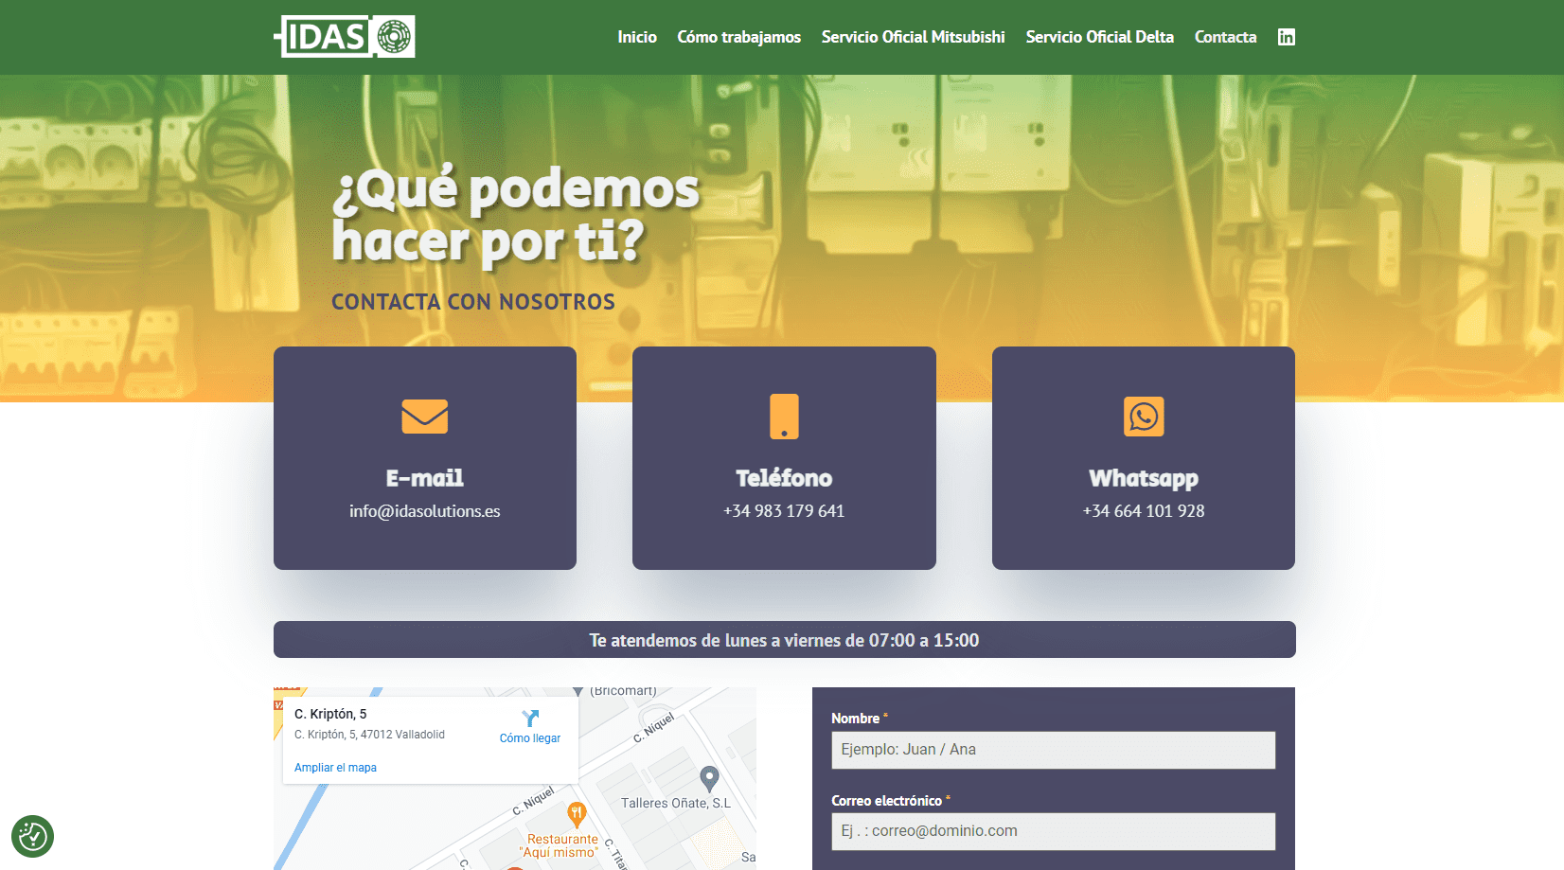The height and width of the screenshot is (870, 1564).
Task: Open the LinkedIn icon in navigation
Action: [x=1286, y=37]
